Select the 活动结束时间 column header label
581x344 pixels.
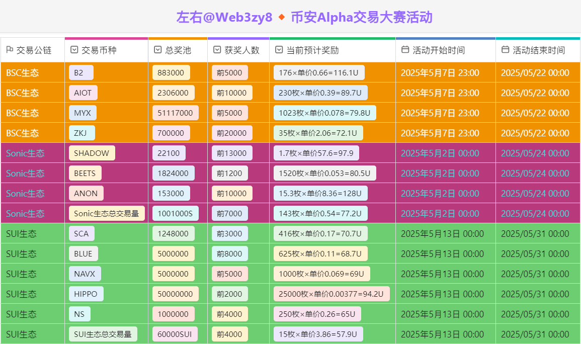539,50
